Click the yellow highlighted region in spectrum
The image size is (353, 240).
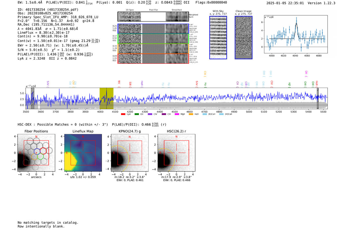point(106,98)
